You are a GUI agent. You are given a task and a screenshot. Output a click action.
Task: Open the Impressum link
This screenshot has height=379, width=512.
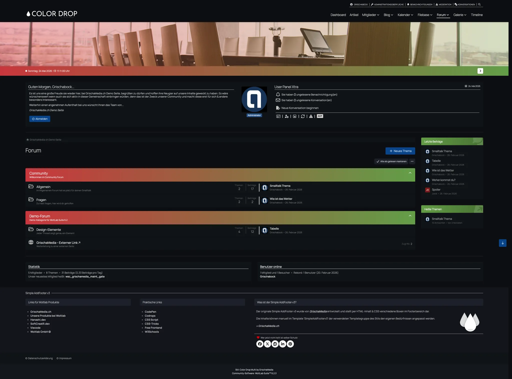[x=65, y=358]
